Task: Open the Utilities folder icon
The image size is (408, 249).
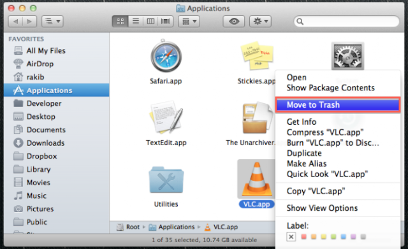Action: 166,180
